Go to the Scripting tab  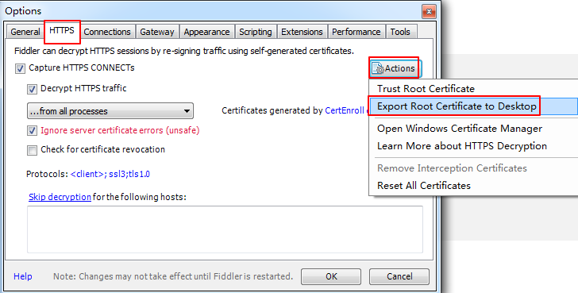pos(256,32)
